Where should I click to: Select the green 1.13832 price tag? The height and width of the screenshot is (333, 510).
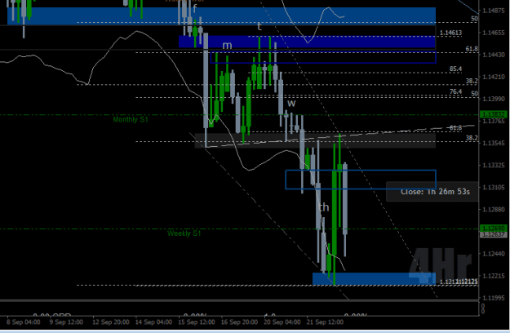click(494, 114)
